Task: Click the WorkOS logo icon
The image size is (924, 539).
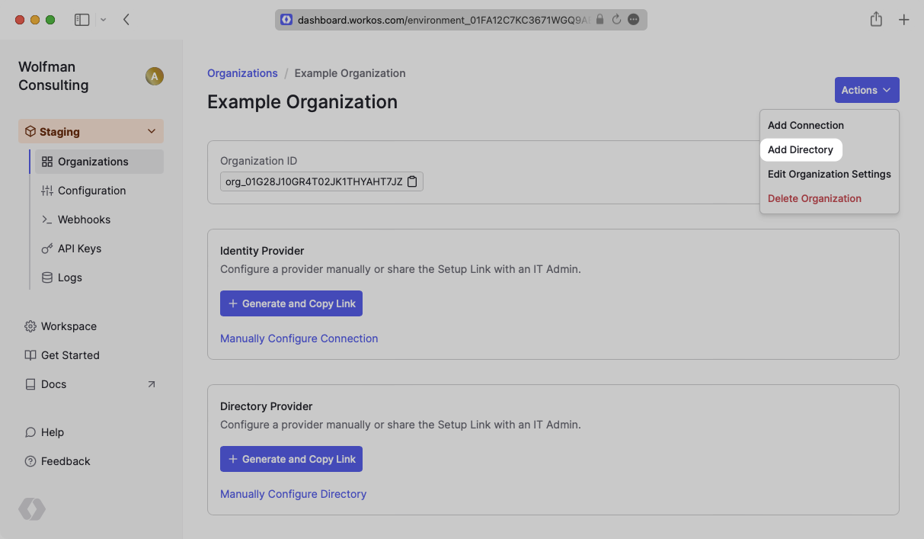Action: 32,509
